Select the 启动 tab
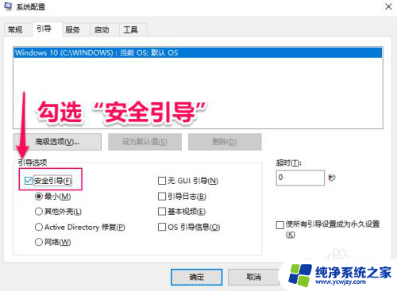397x291 pixels. point(102,29)
